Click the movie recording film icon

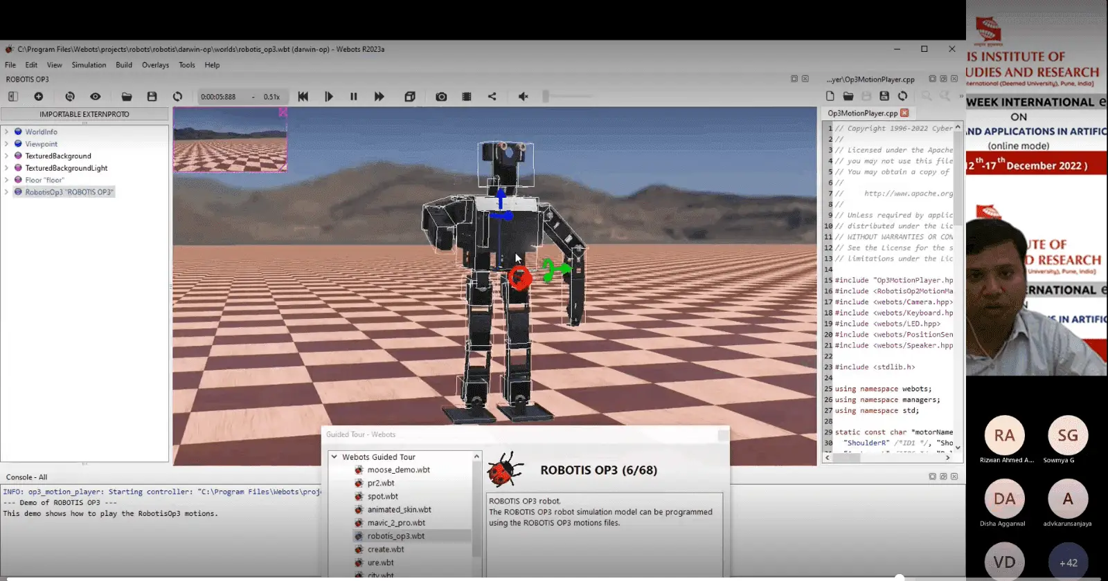[x=467, y=97]
